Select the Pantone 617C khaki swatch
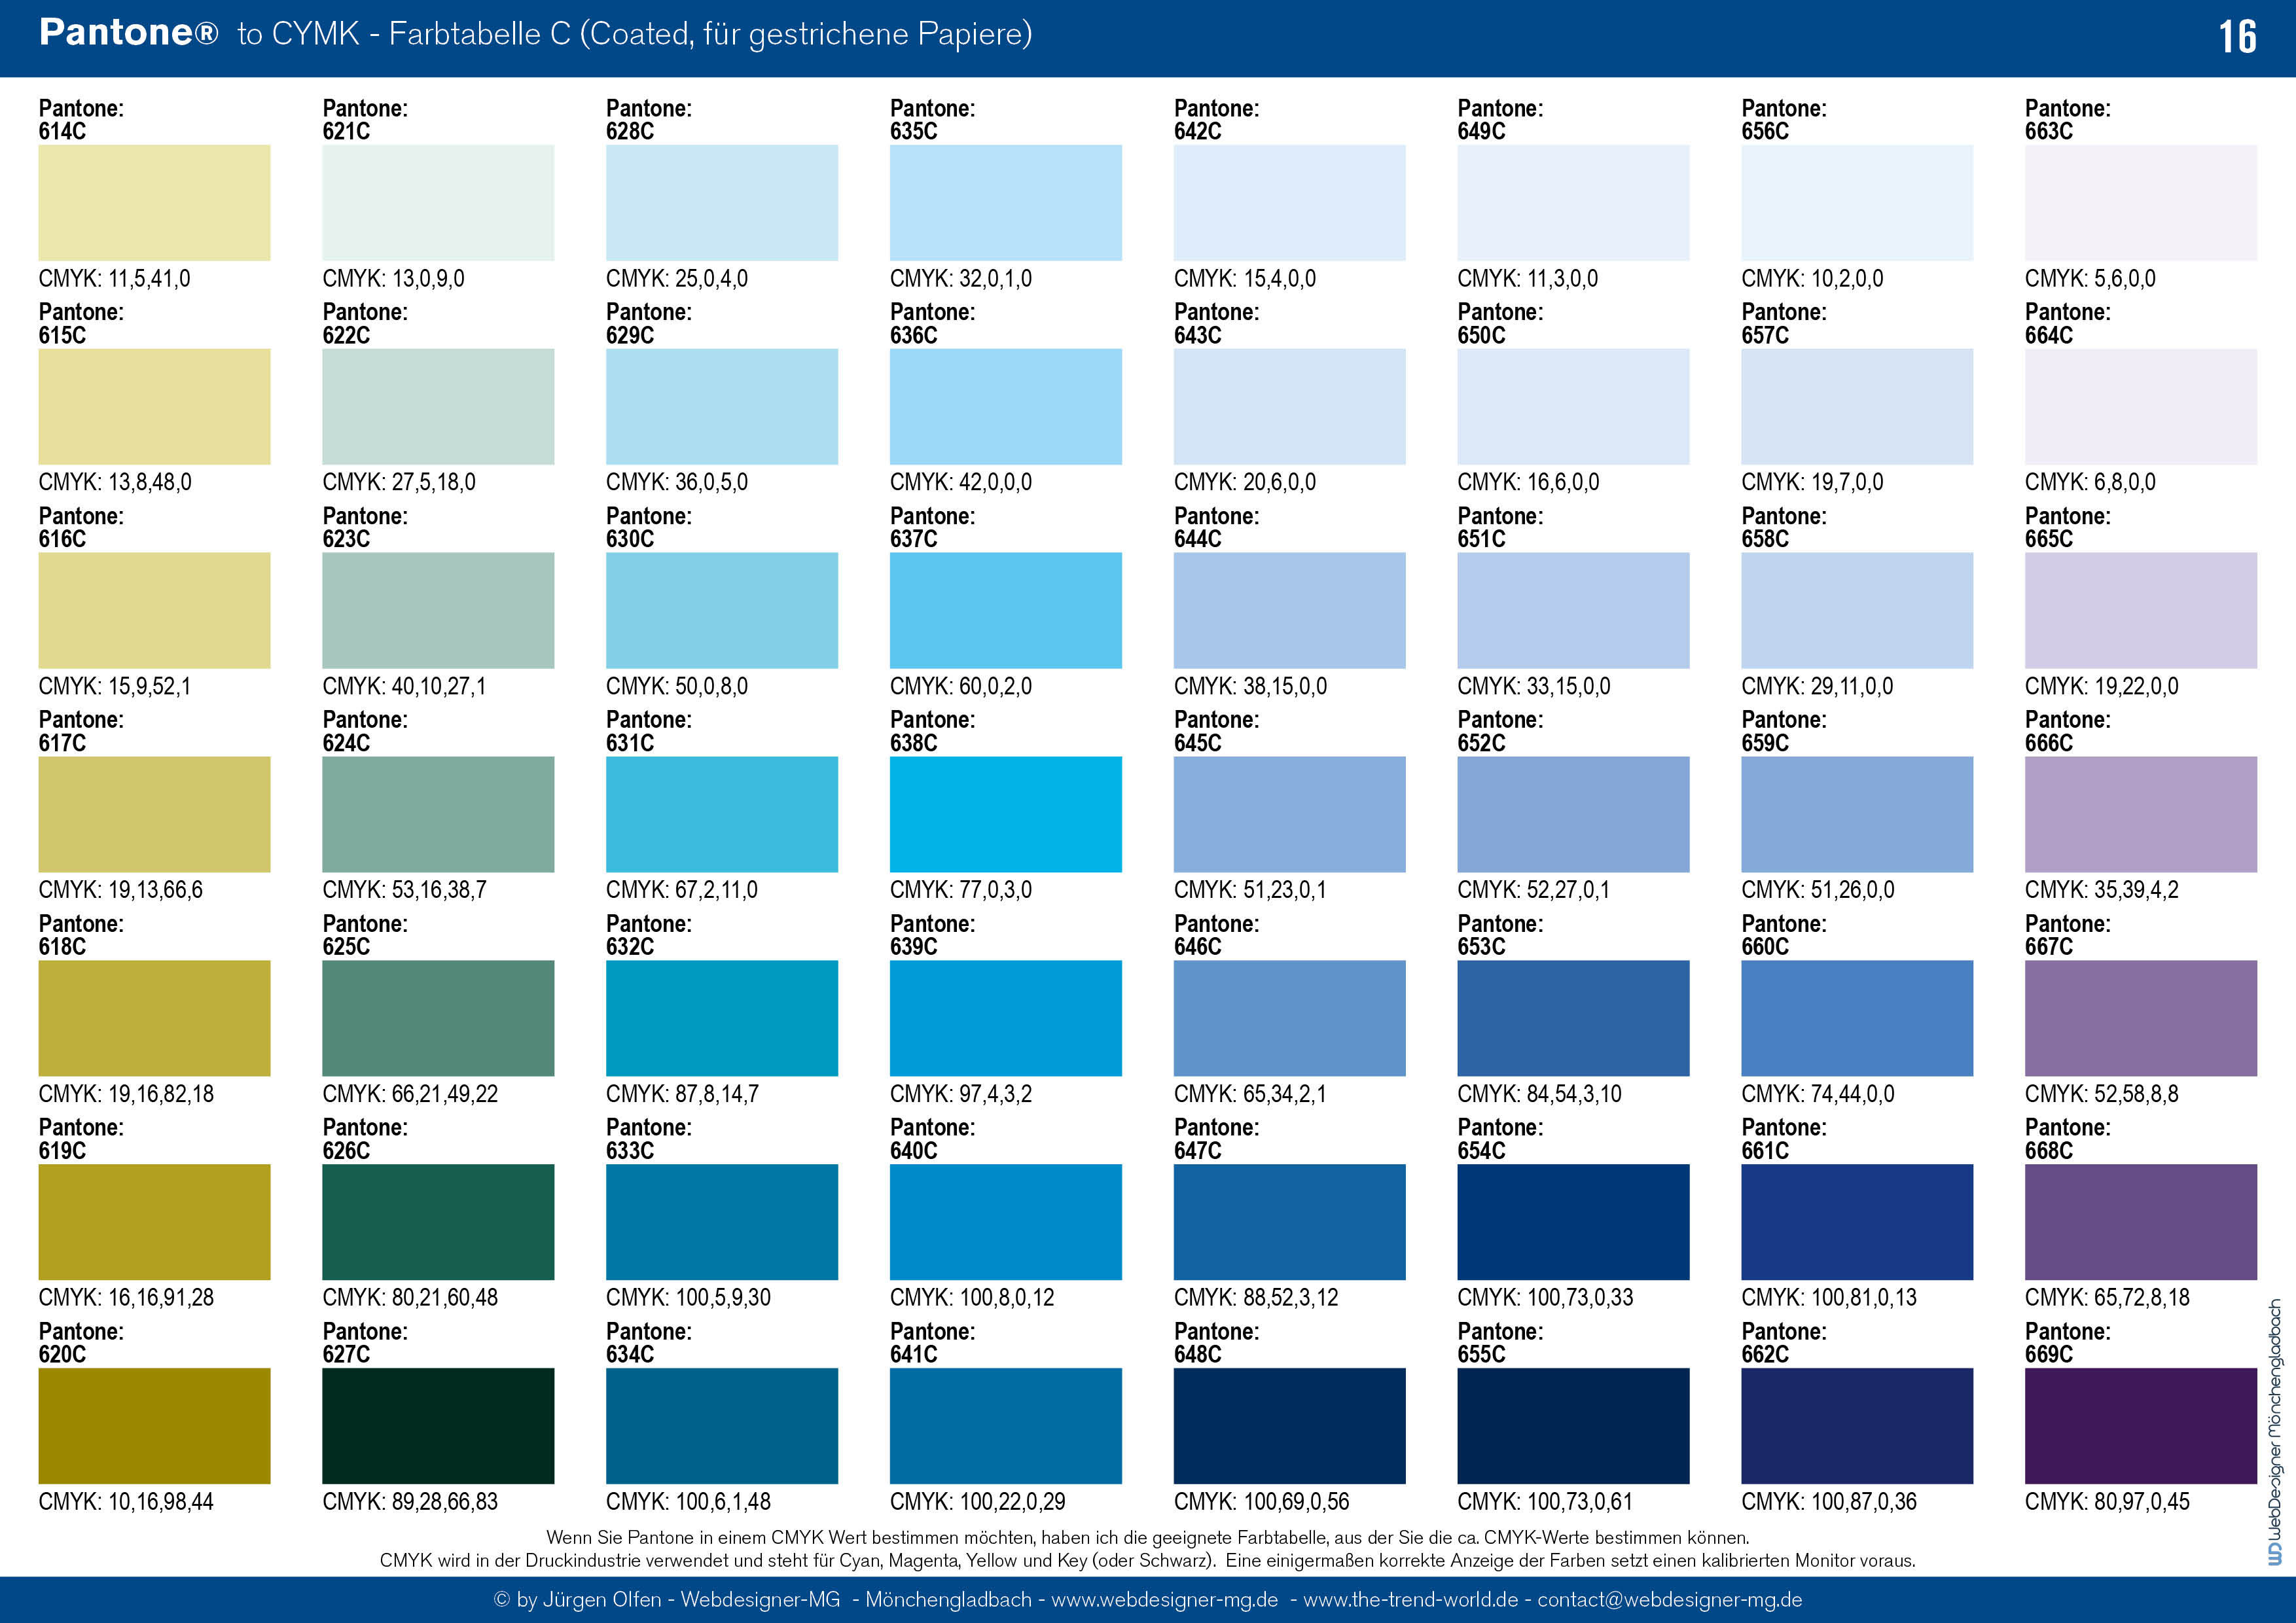The height and width of the screenshot is (1623, 2296). coord(154,814)
